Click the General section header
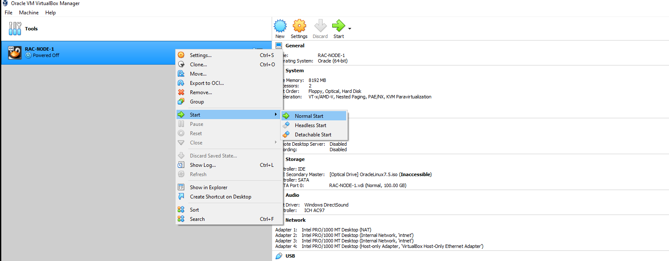 tap(295, 46)
